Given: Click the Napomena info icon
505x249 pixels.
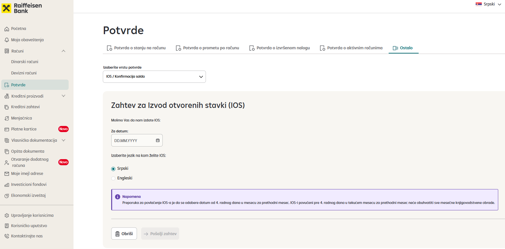Looking at the screenshot, I should click(x=118, y=196).
